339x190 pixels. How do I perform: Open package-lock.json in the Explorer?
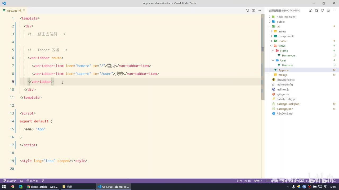[288, 104]
